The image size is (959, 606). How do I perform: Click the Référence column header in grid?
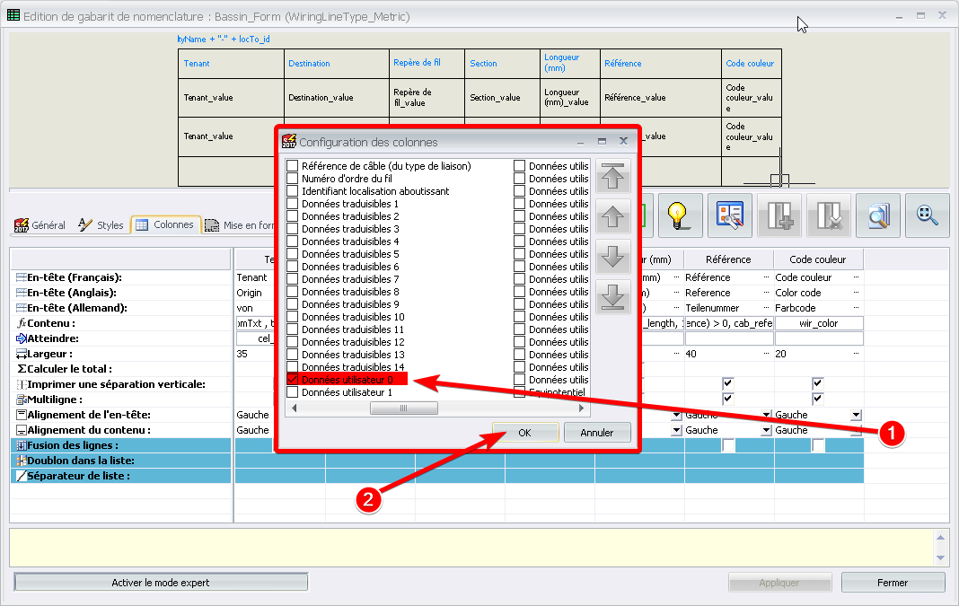coord(728,259)
